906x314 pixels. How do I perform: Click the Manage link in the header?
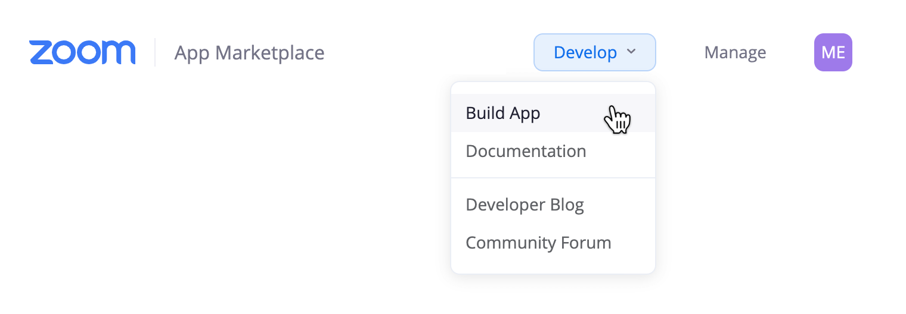coord(735,52)
